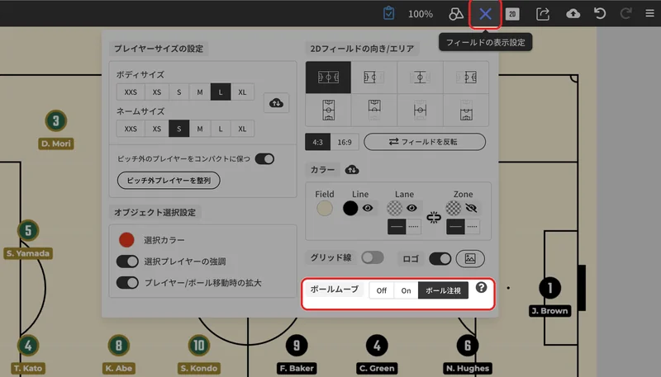661x377 pixels.
Task: Open the shapes objects tool icon
Action: (x=456, y=14)
